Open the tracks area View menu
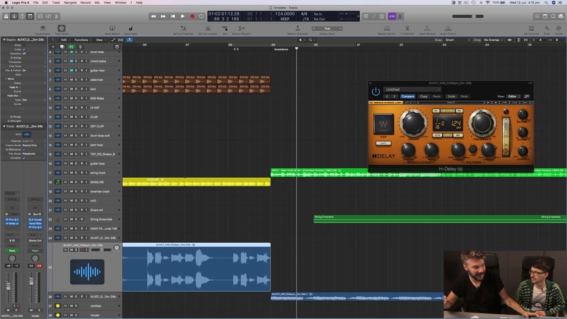 (x=100, y=40)
